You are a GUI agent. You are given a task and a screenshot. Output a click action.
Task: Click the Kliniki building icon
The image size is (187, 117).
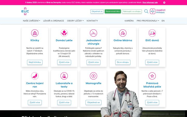coord(35,33)
